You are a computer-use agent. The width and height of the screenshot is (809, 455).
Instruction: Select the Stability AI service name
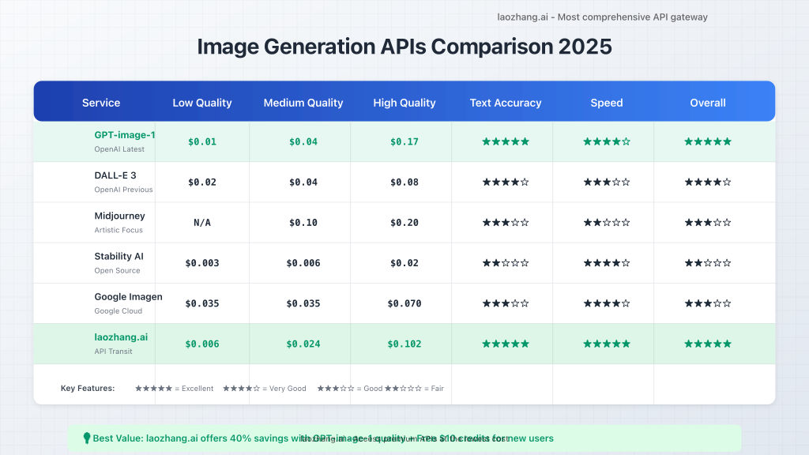tap(119, 256)
